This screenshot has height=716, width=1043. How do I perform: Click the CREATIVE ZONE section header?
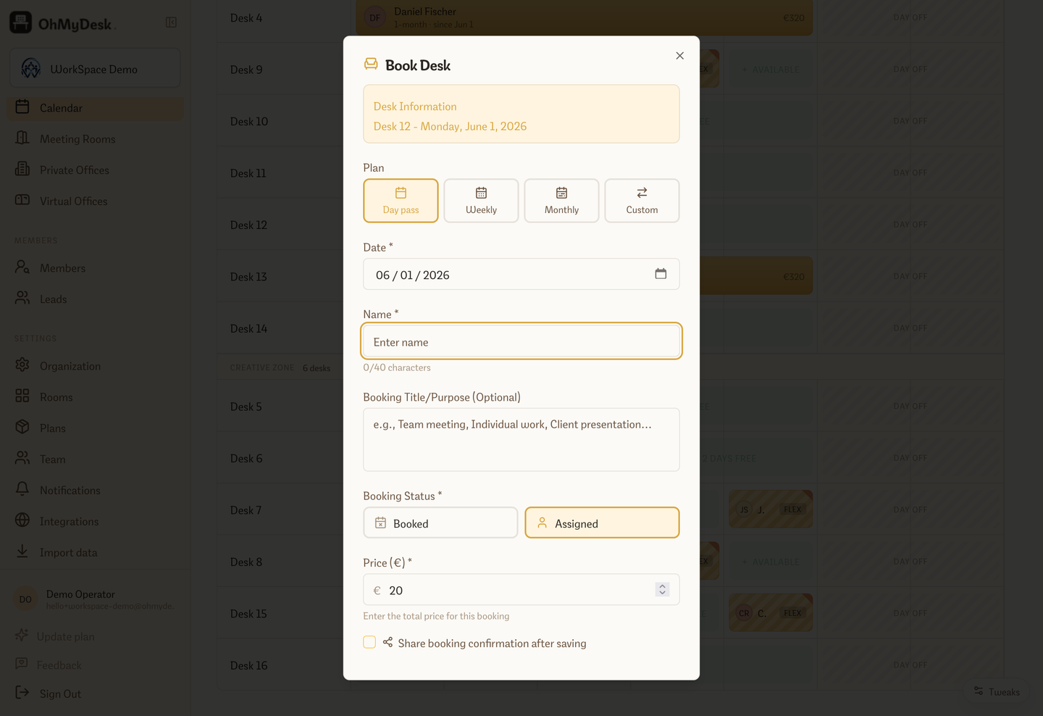tap(262, 368)
